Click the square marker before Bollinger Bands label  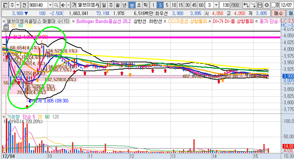click(73, 21)
